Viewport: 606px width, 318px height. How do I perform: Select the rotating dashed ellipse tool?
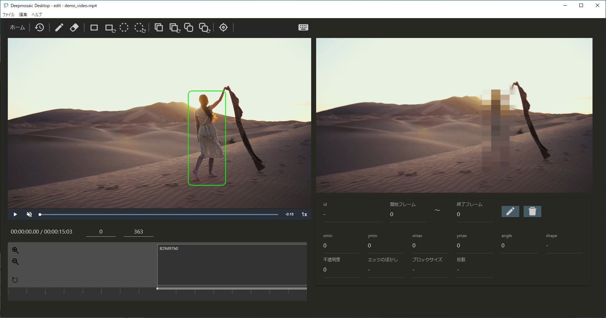[x=140, y=28]
